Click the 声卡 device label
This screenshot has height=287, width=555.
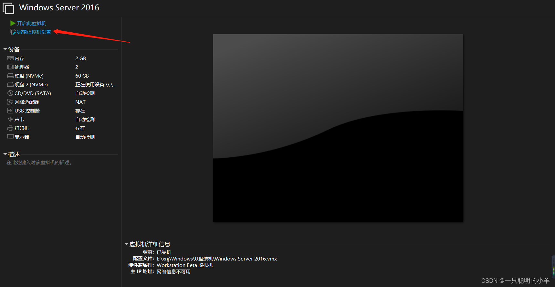point(19,120)
